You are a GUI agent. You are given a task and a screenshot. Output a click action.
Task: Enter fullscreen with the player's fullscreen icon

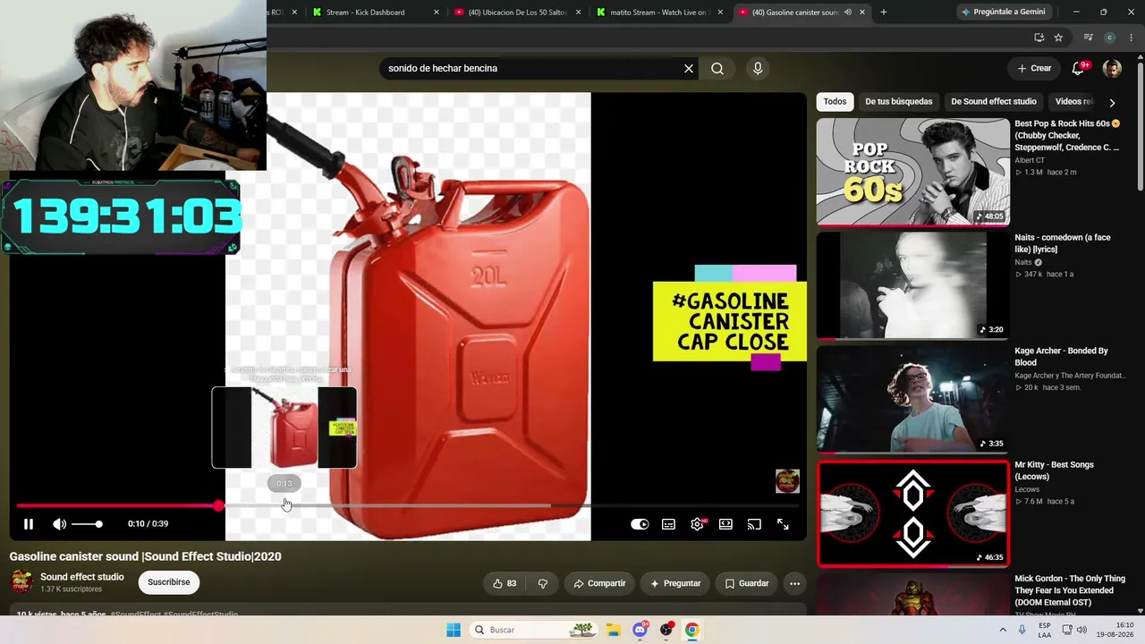tap(783, 524)
